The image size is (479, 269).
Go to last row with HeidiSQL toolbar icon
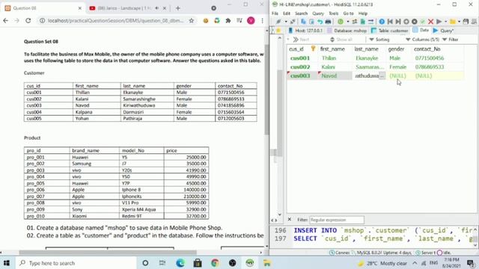tap(398, 22)
